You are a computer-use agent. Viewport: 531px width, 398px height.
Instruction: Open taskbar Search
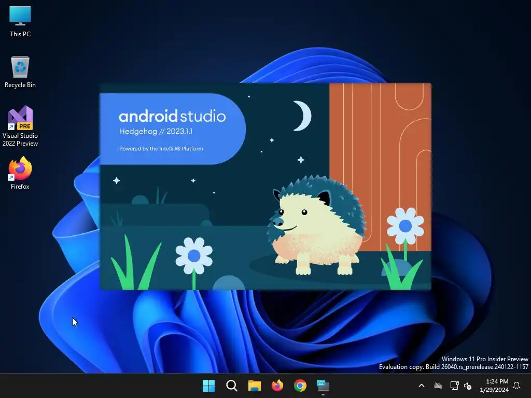click(232, 386)
